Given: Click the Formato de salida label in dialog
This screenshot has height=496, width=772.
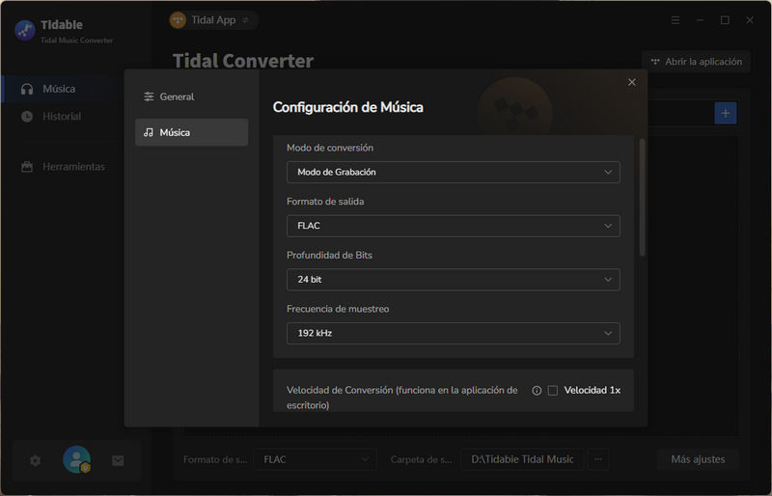Looking at the screenshot, I should [x=325, y=202].
